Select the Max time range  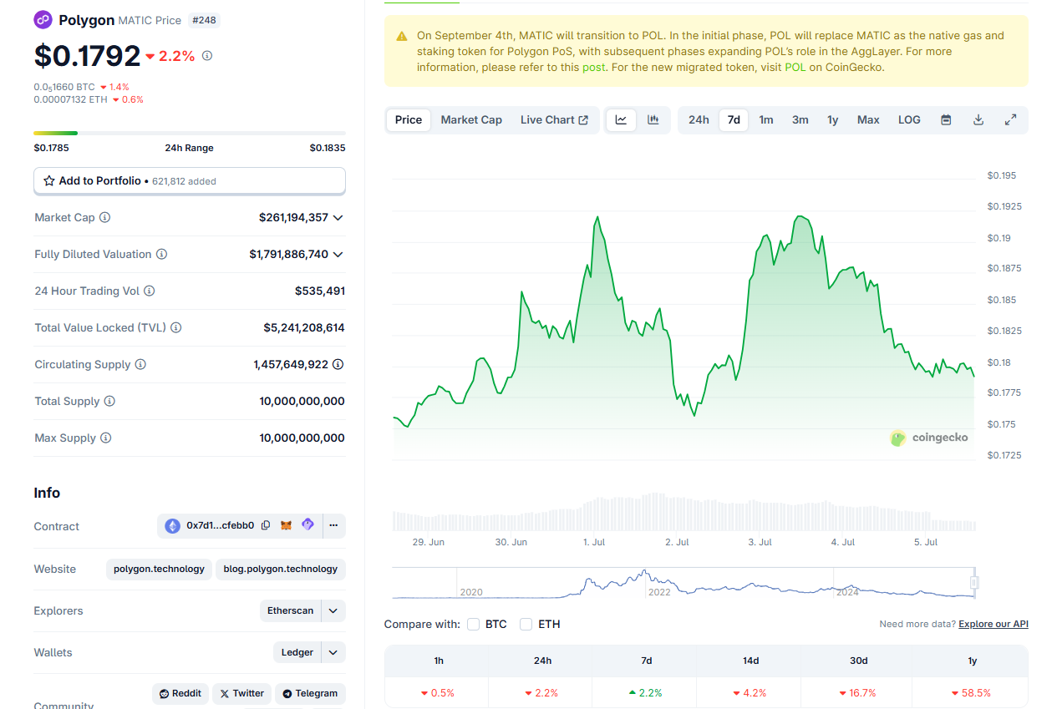tap(868, 119)
